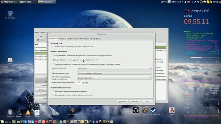Toggle treating recommended packages as dependencies

[54, 60]
